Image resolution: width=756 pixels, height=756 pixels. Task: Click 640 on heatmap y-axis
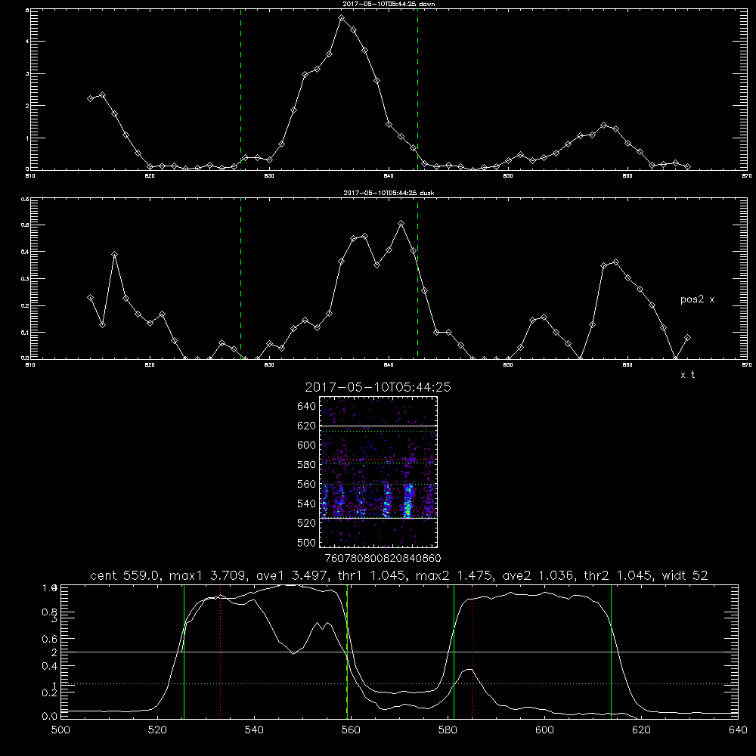[307, 407]
